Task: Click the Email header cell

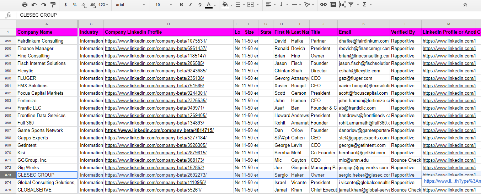Action: (x=364, y=32)
